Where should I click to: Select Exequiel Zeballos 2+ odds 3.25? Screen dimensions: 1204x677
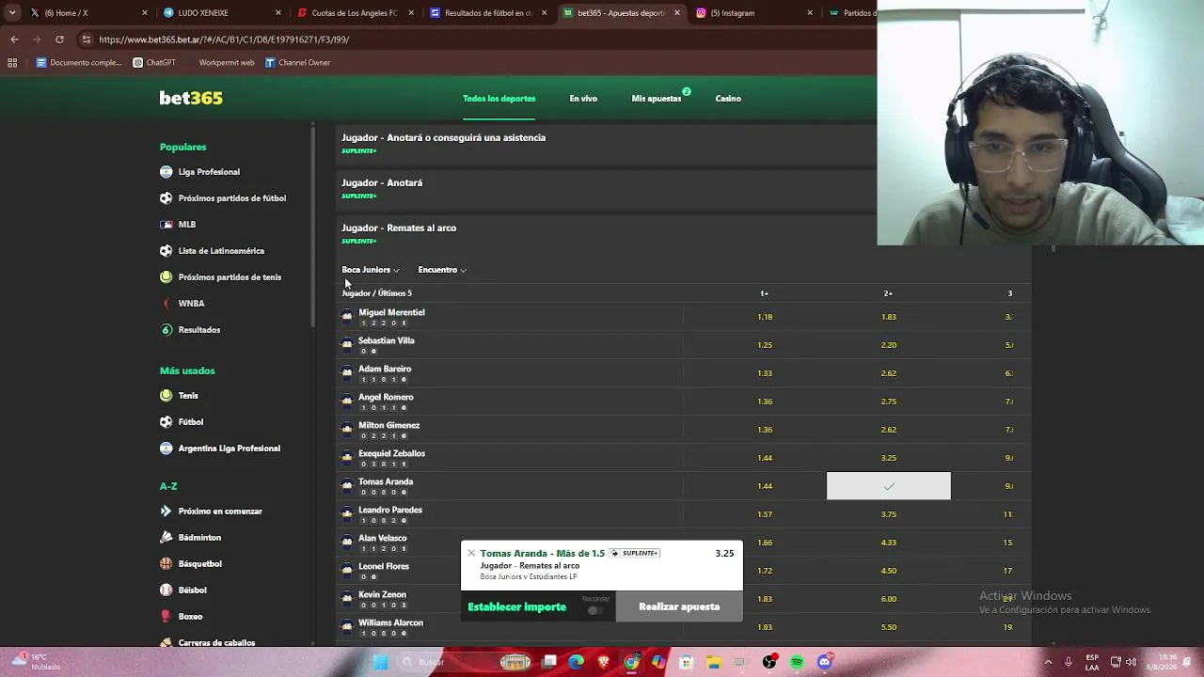889,458
